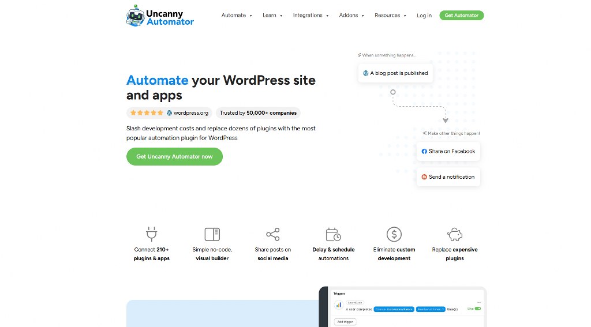Expand the Integrations dropdown arrow
Viewport: 591px width, 327px height.
point(328,16)
